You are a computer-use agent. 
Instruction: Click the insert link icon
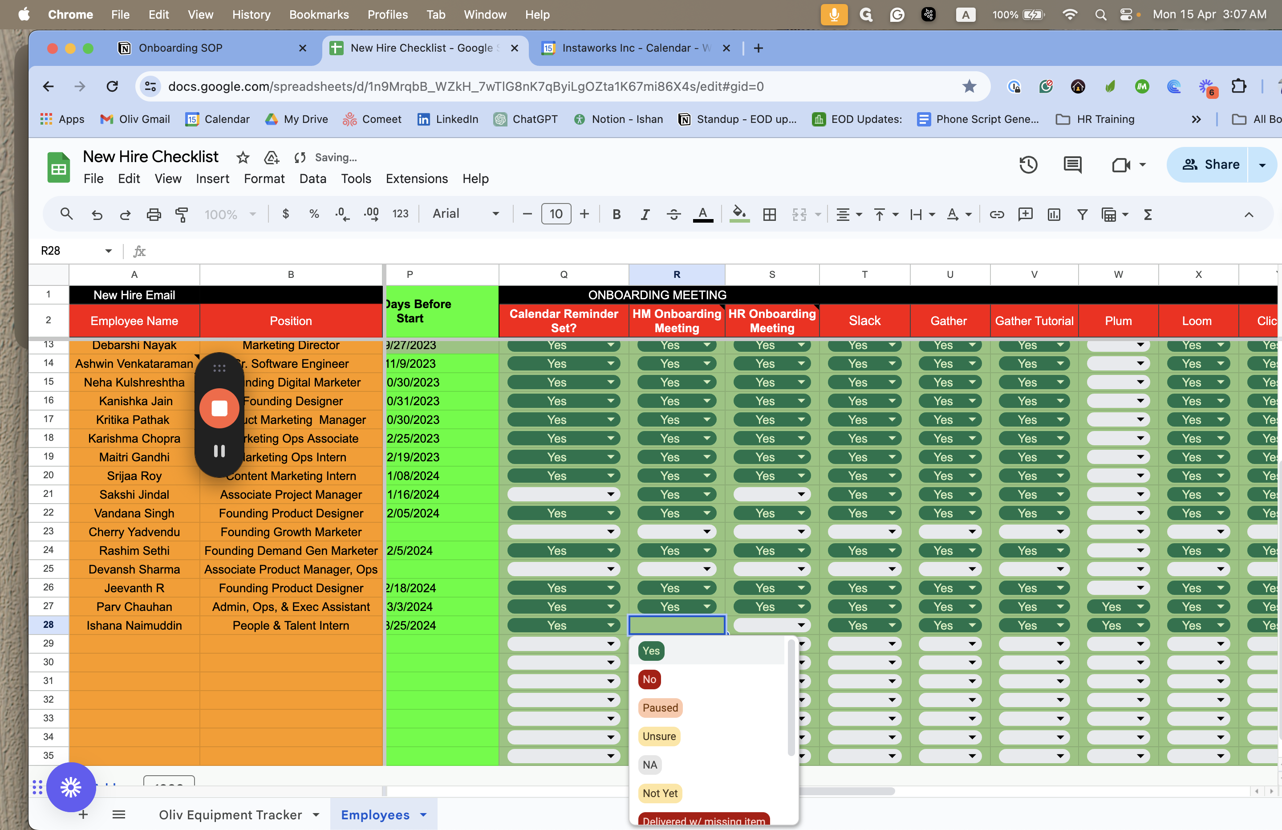point(997,215)
